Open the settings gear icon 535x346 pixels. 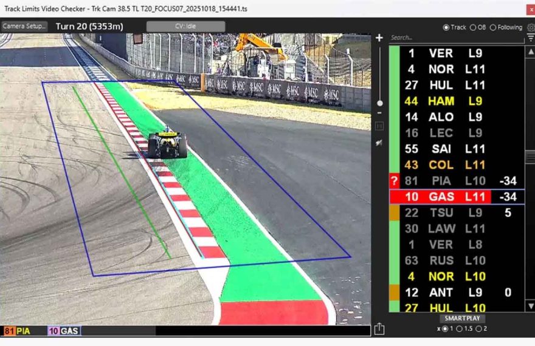[530, 27]
